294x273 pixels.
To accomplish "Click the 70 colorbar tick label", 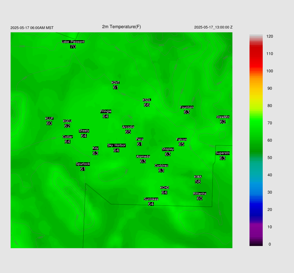I will 270,123.
